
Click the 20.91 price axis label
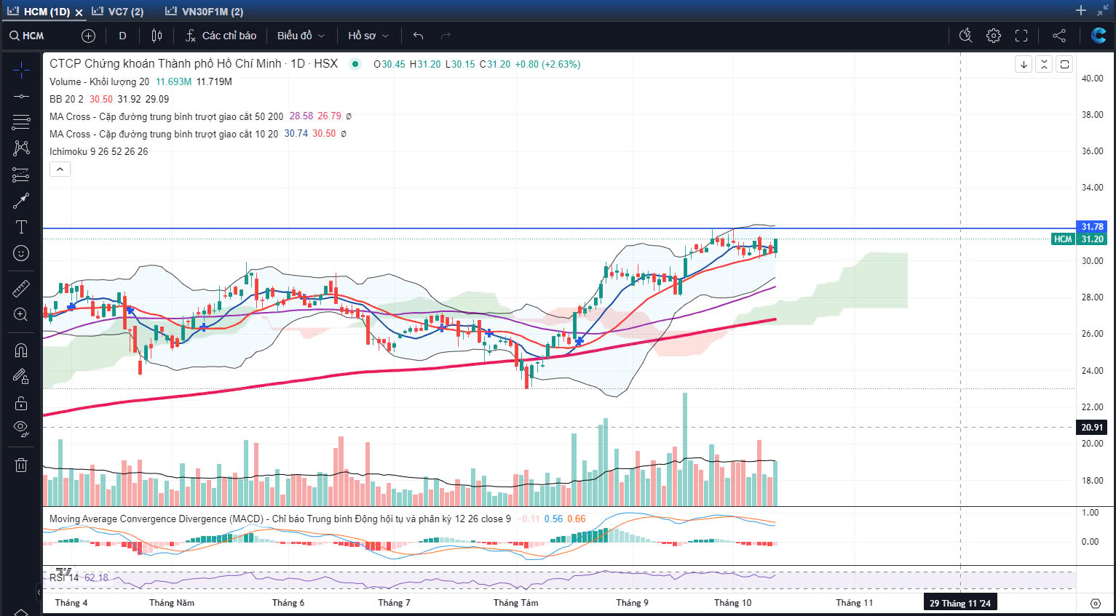click(x=1092, y=428)
